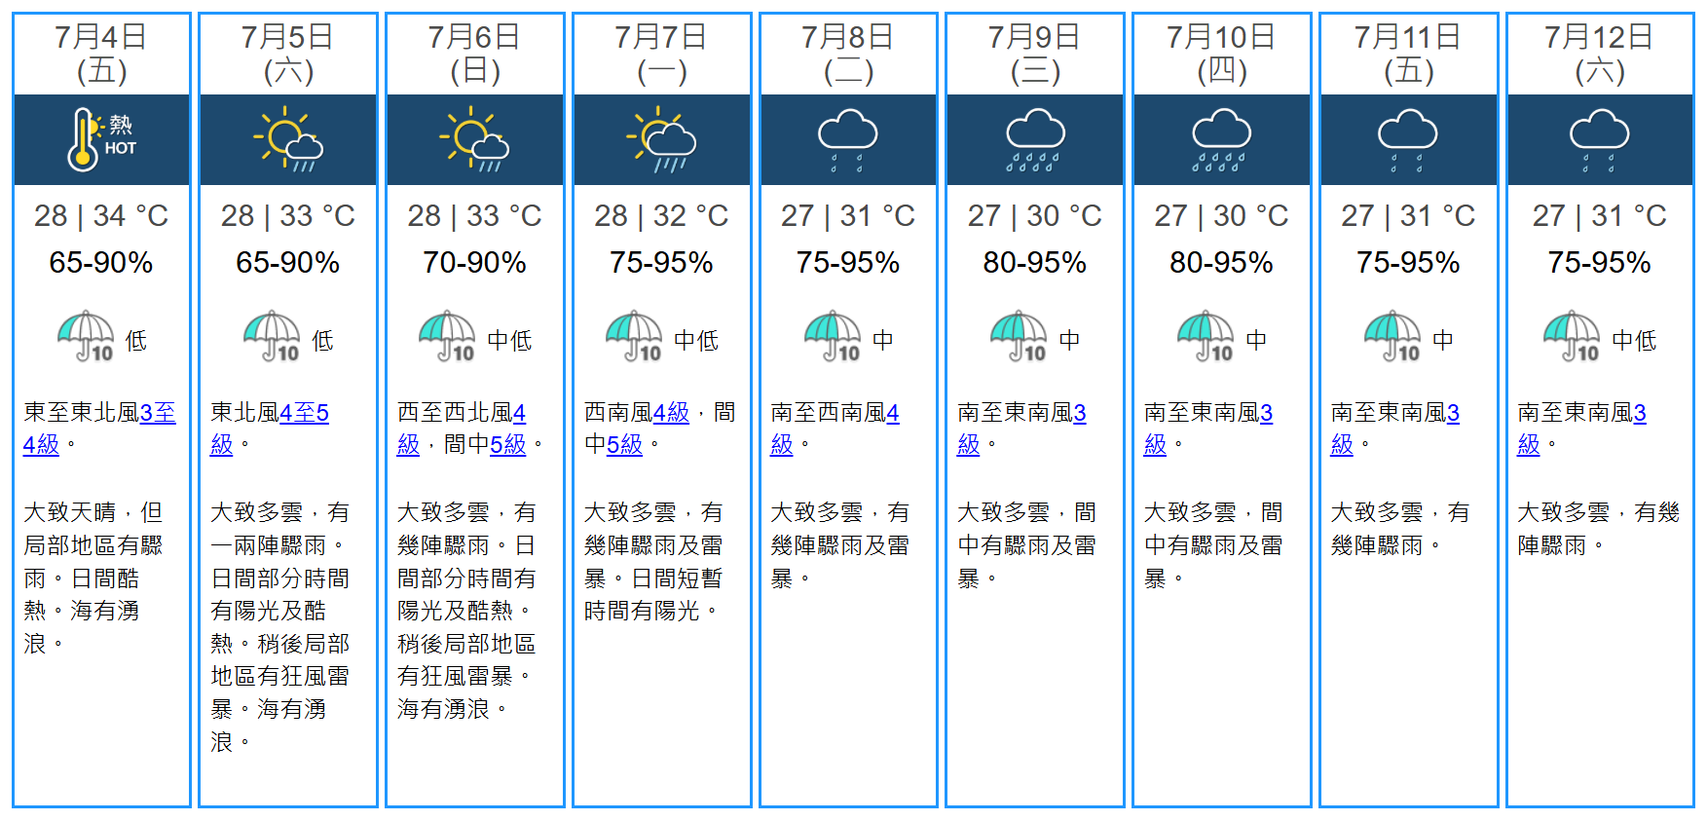Click the July 11 forecast description text
1707x821 pixels.
(x=1399, y=529)
